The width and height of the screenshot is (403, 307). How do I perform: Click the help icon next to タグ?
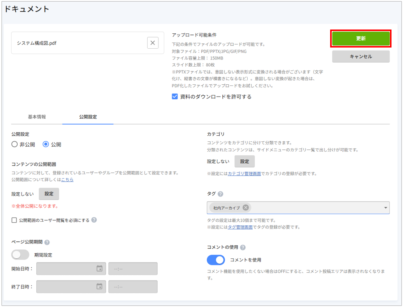click(x=220, y=194)
